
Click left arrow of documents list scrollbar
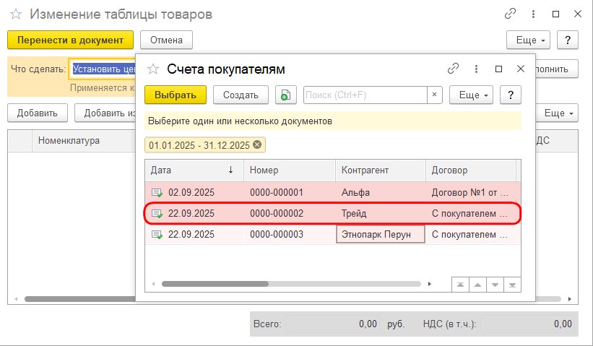(x=153, y=284)
